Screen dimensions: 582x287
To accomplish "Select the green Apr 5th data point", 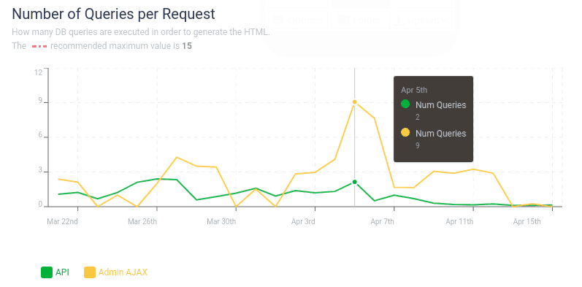I will (x=354, y=182).
